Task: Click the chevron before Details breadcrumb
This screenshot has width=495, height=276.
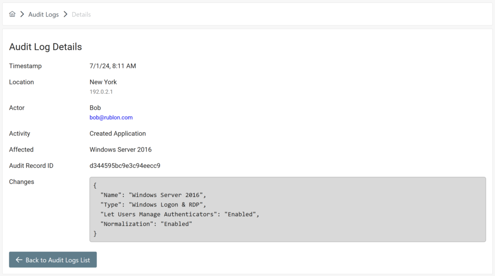Action: 65,14
